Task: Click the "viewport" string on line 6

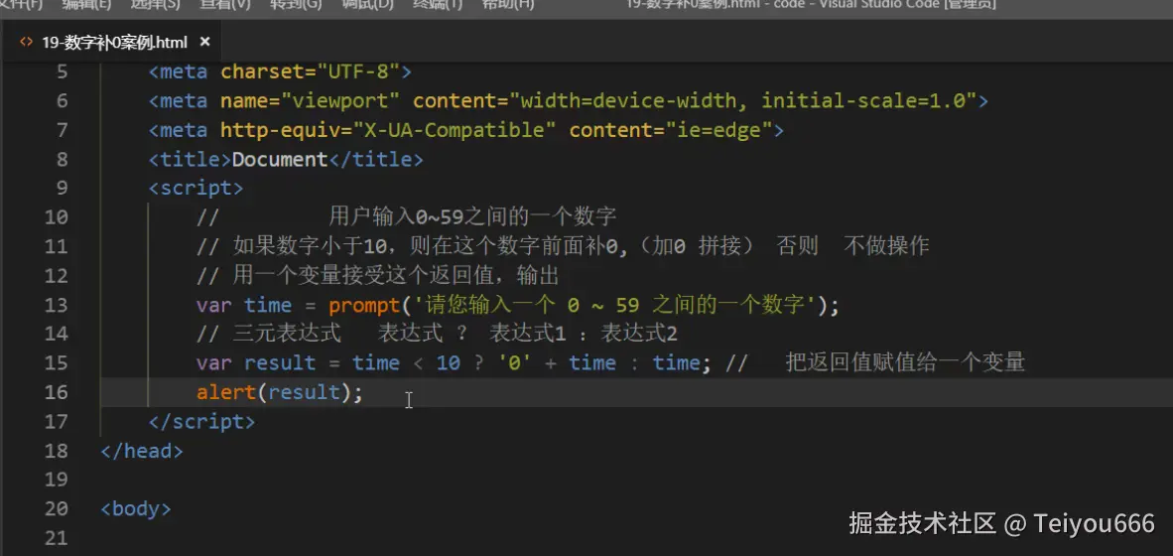Action: pyautogui.click(x=341, y=101)
